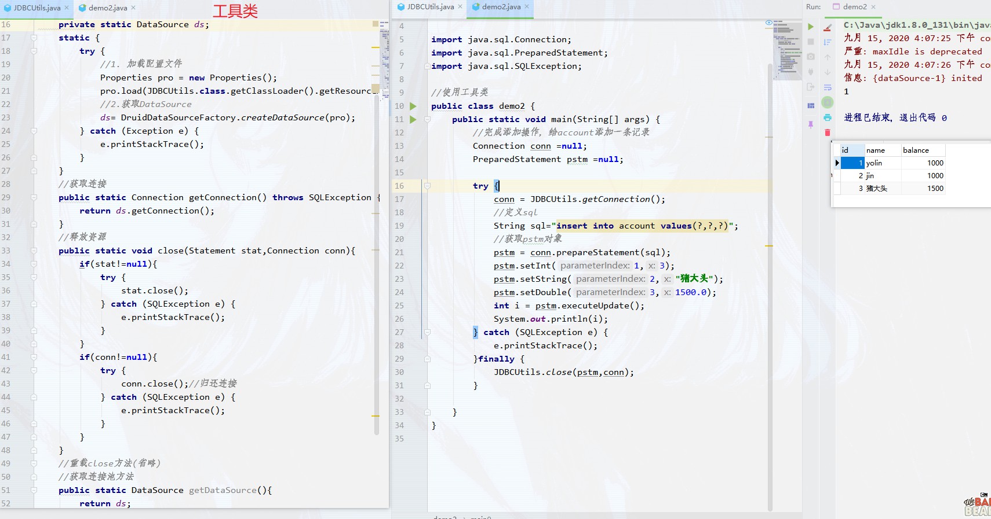Collapse finally block fold at line 29

(427, 359)
